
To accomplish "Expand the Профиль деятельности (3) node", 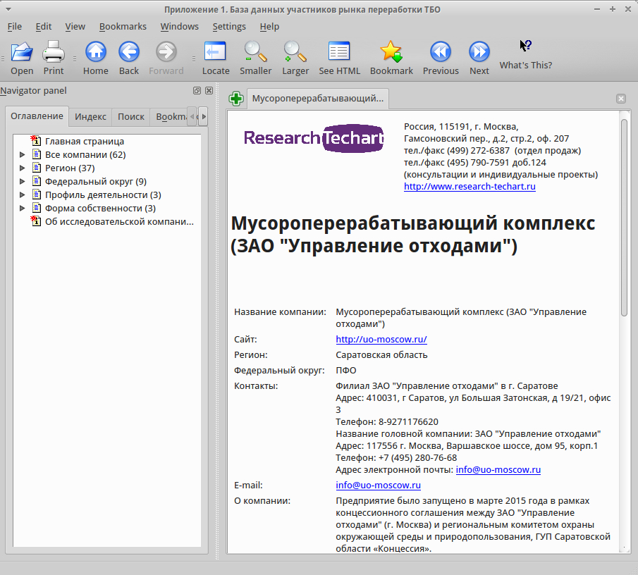I will click(23, 194).
